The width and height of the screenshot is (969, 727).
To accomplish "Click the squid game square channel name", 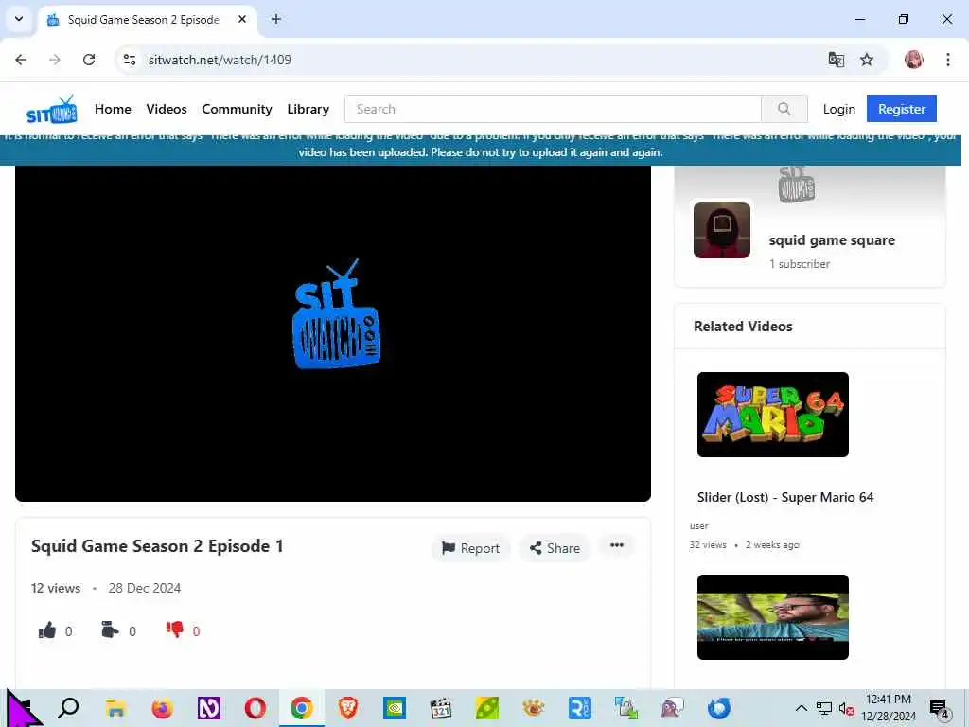I will coord(832,240).
